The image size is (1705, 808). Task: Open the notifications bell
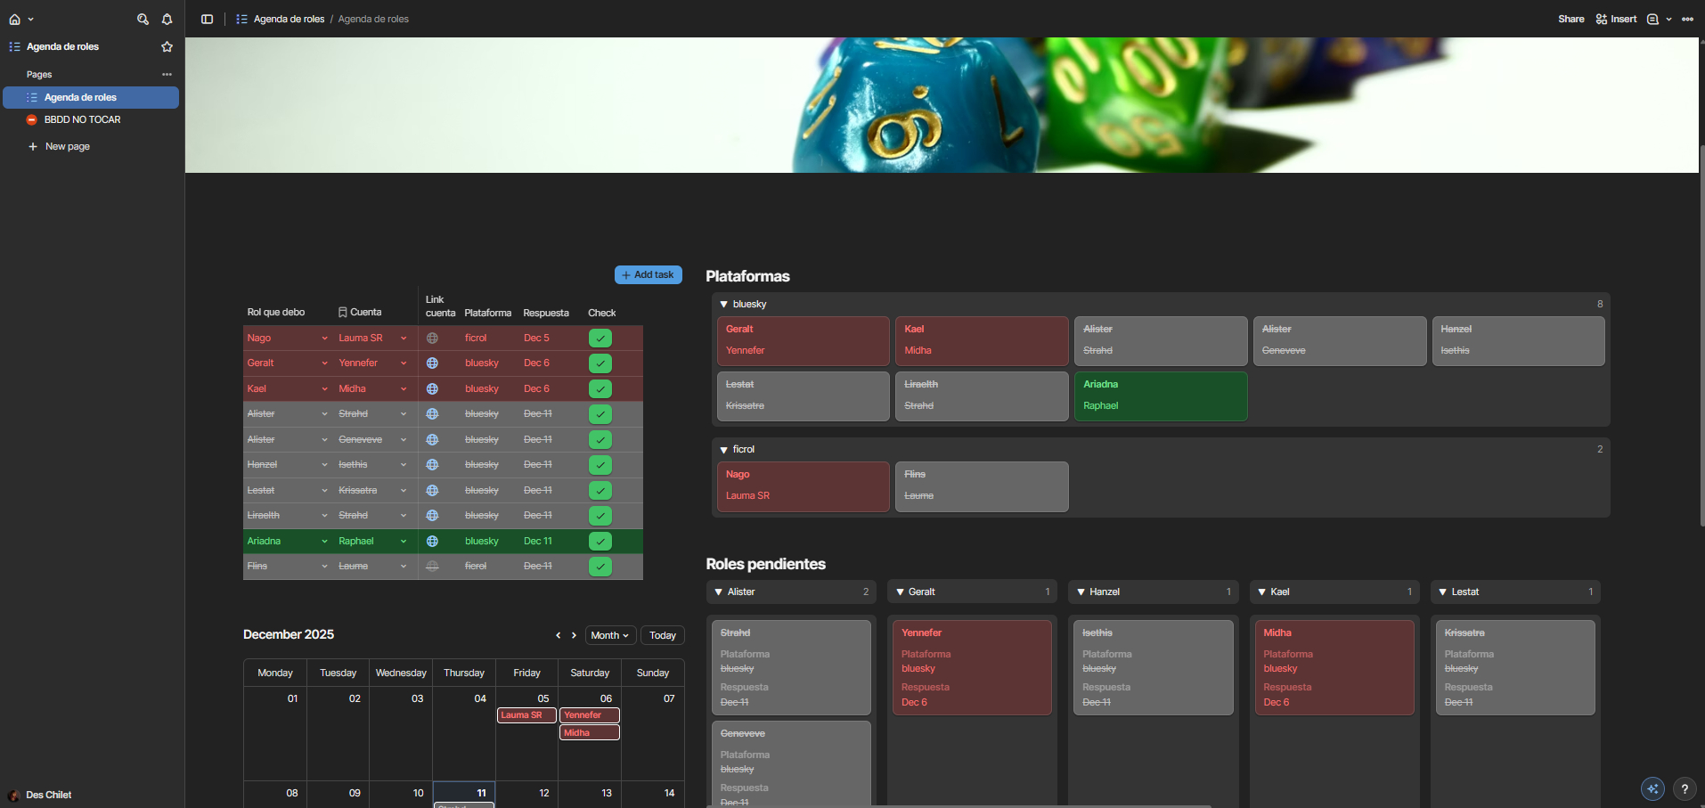coord(167,19)
